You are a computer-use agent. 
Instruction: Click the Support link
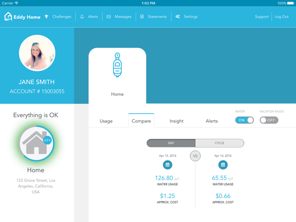[x=262, y=17]
